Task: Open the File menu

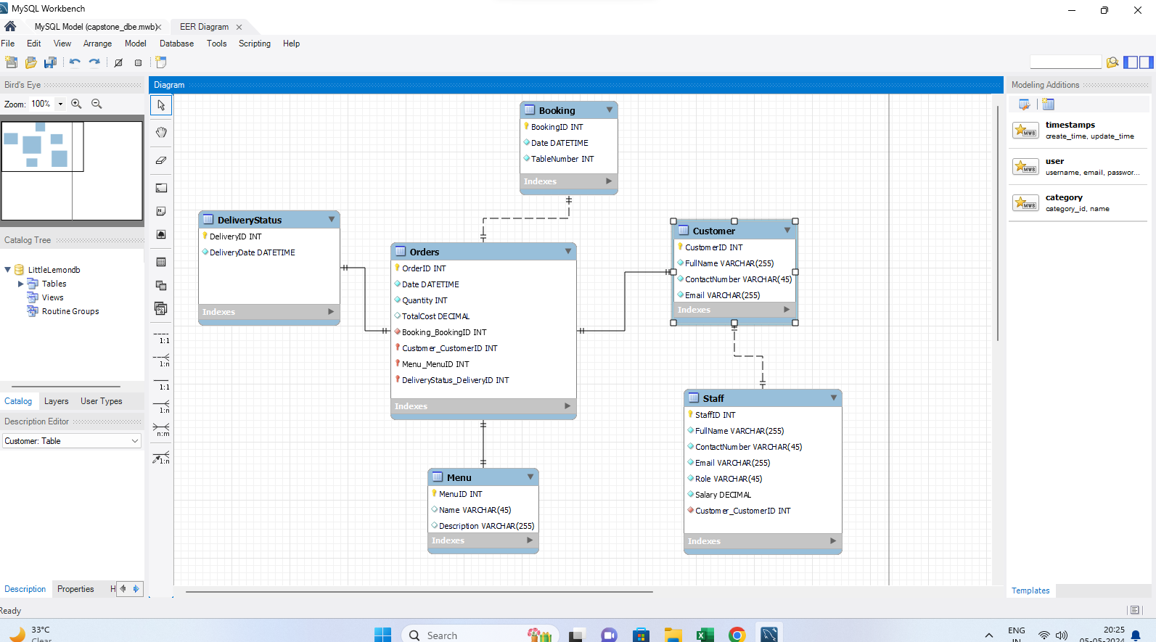Action: click(7, 44)
